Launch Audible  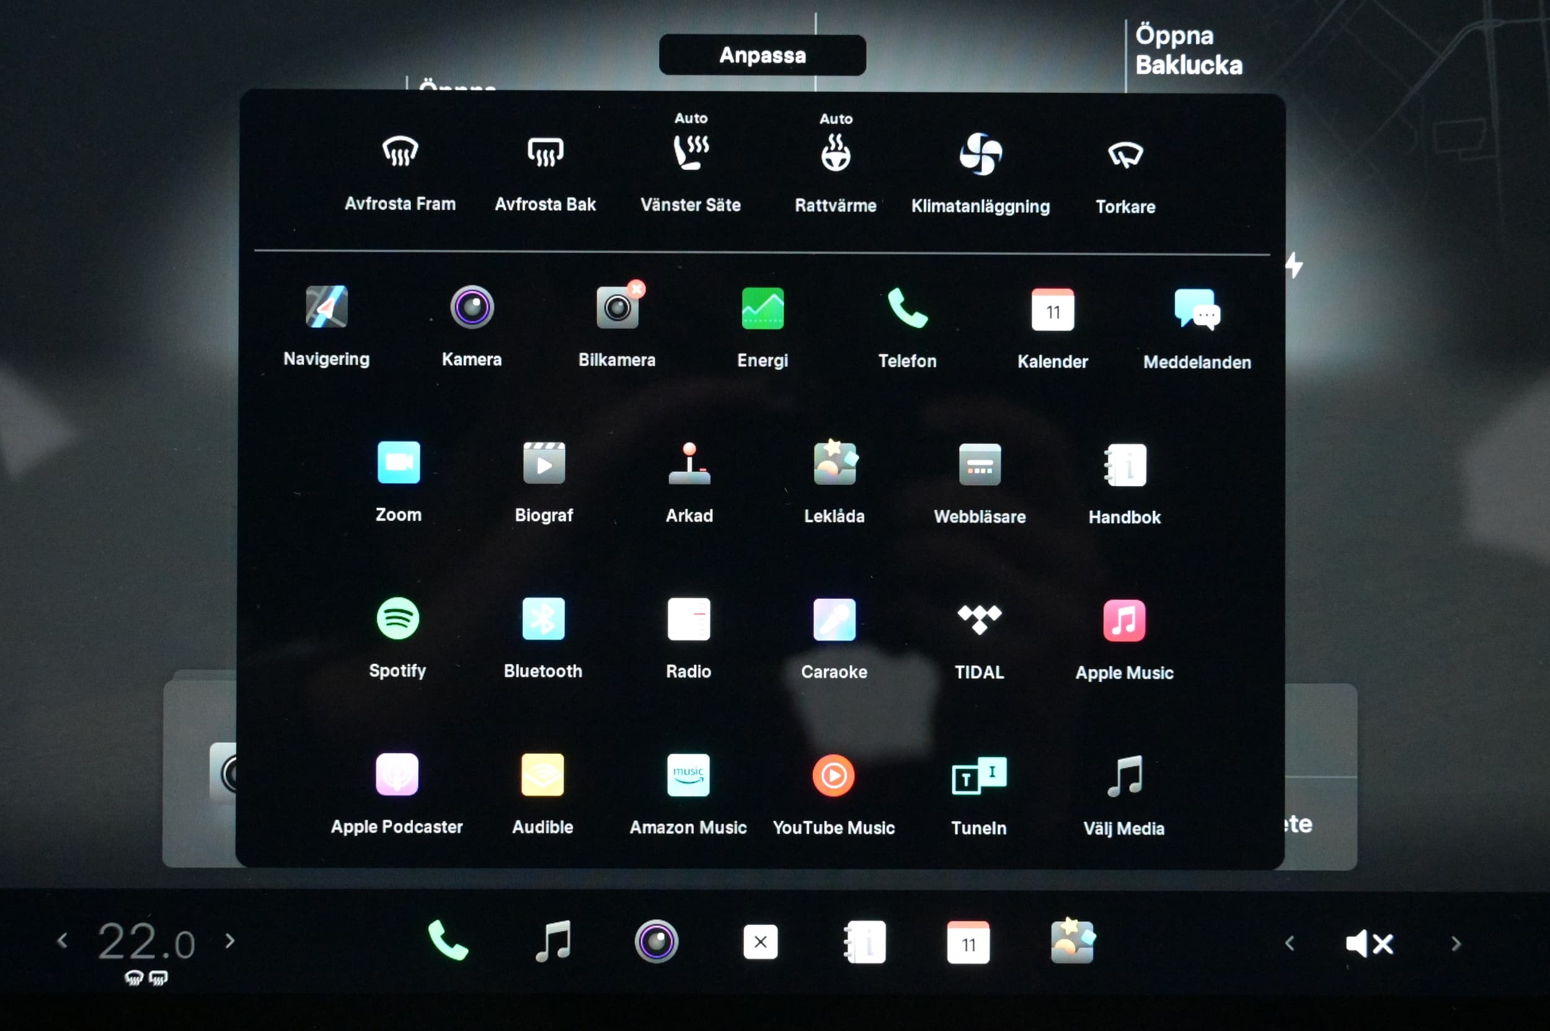pyautogui.click(x=542, y=795)
